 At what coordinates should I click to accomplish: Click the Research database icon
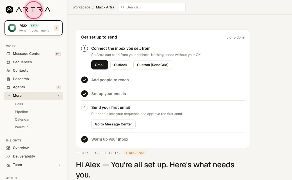8,79
